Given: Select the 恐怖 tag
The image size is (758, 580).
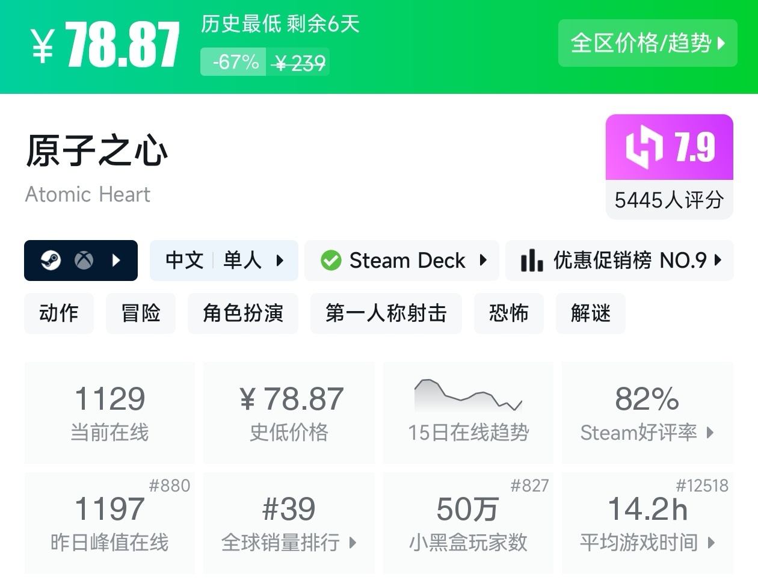Looking at the screenshot, I should click(509, 313).
